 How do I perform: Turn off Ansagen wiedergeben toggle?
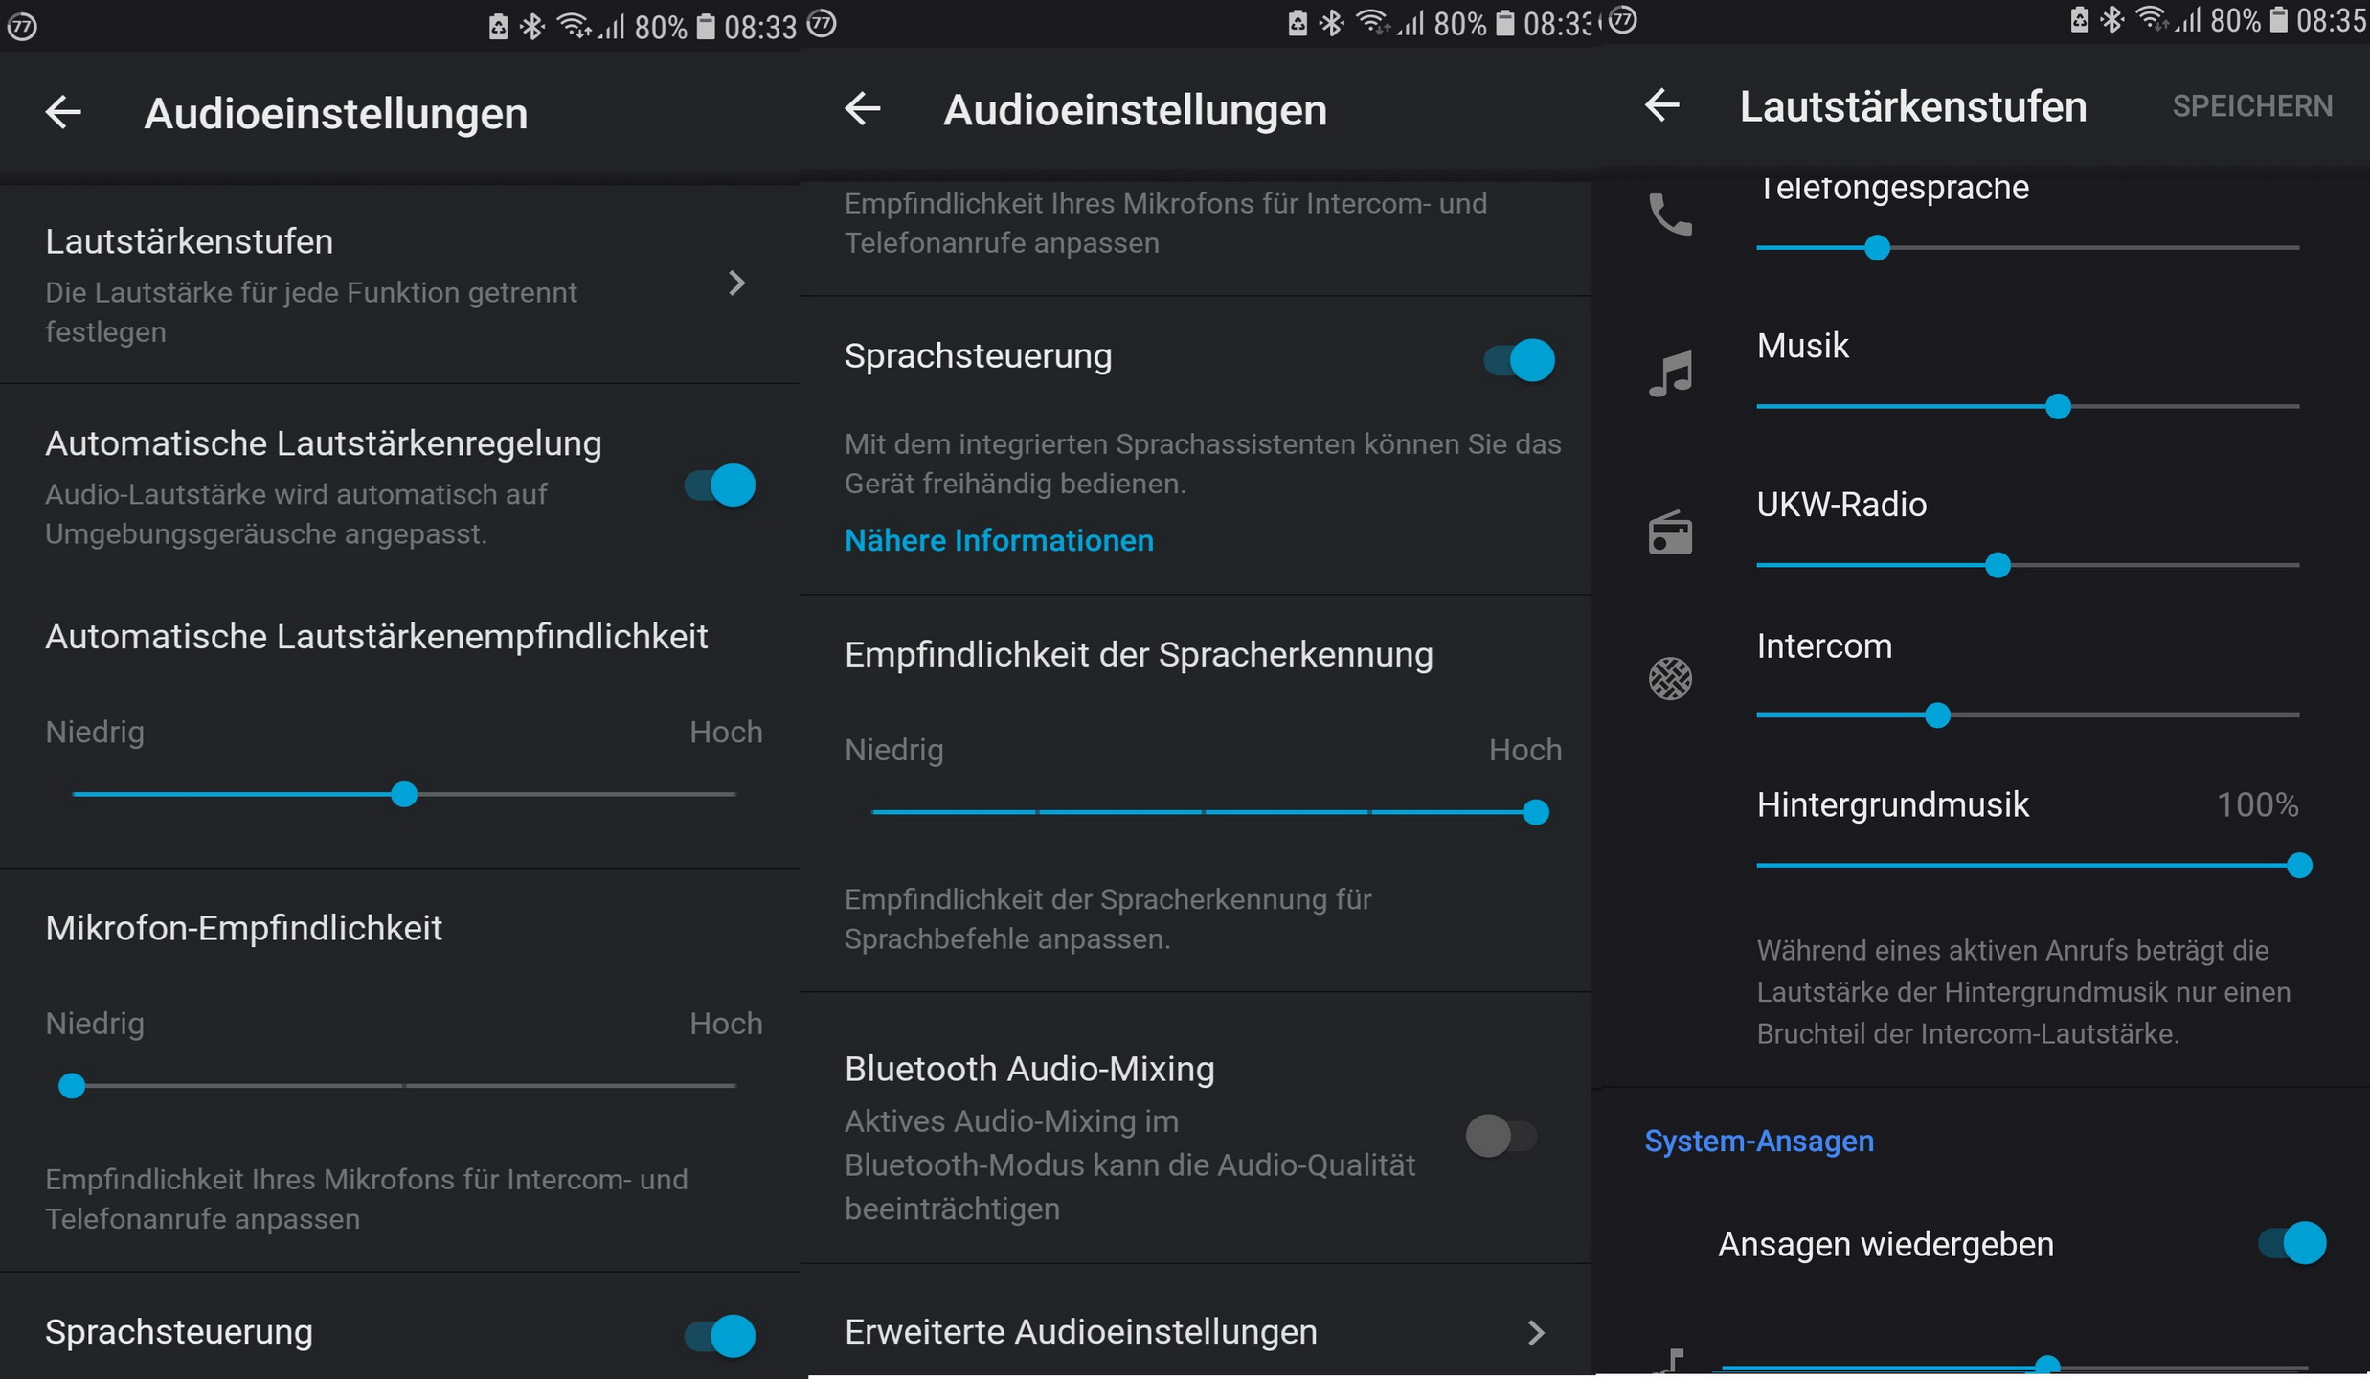(2292, 1244)
